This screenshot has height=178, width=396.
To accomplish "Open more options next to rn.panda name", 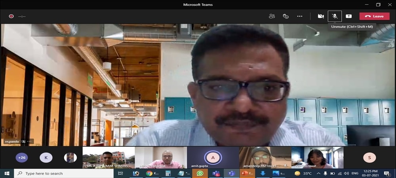I will tap(29, 141).
